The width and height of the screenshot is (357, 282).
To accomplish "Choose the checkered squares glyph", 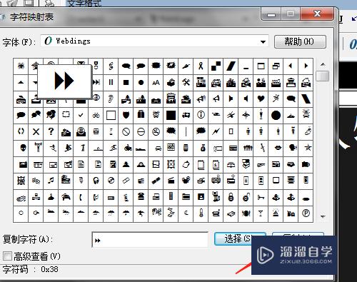I will 216,66.
